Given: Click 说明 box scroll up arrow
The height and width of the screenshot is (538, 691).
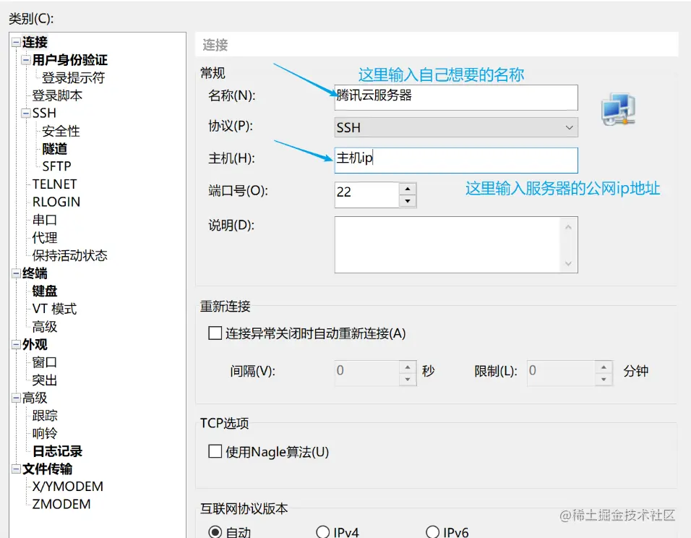Looking at the screenshot, I should click(x=569, y=227).
